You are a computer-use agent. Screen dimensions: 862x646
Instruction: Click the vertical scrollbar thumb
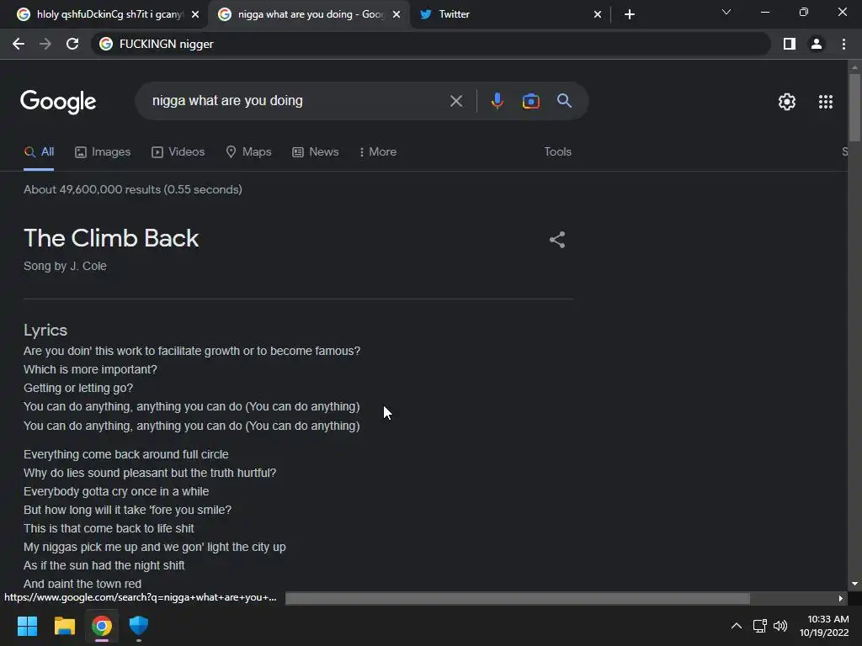(x=854, y=107)
